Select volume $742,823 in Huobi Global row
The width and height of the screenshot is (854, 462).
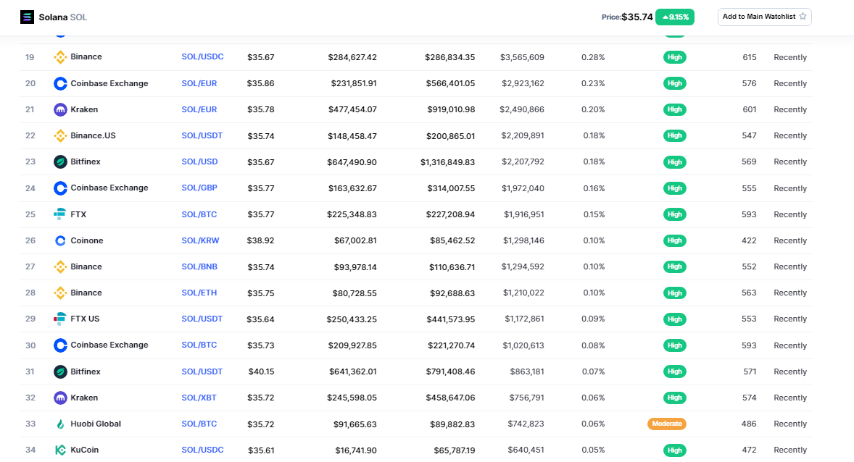click(x=526, y=424)
